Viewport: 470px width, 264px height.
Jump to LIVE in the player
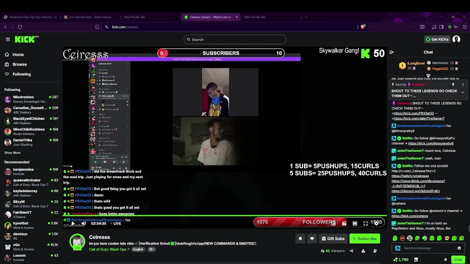pyautogui.click(x=115, y=223)
